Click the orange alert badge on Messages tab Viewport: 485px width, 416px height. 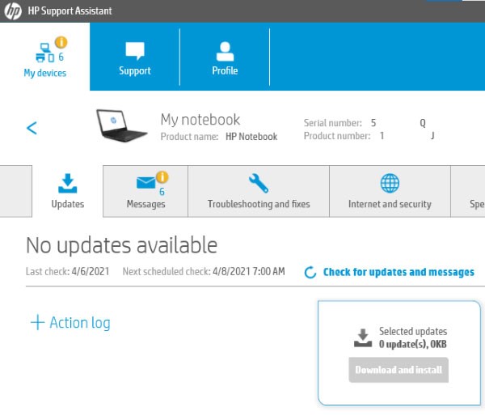(x=162, y=177)
